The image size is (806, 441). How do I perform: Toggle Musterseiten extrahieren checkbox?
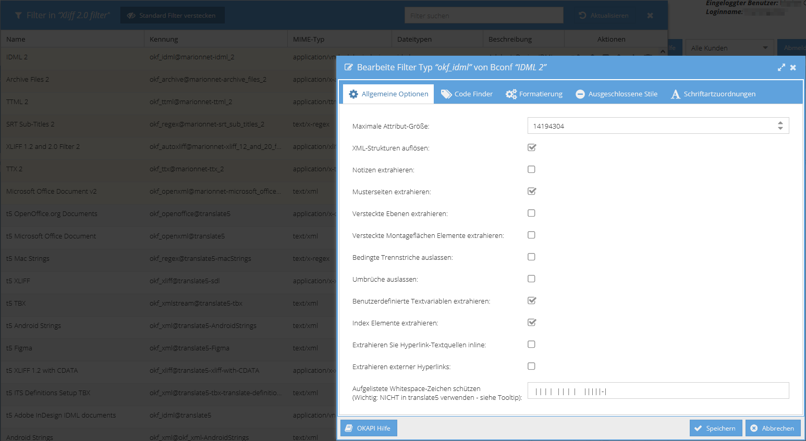point(531,191)
